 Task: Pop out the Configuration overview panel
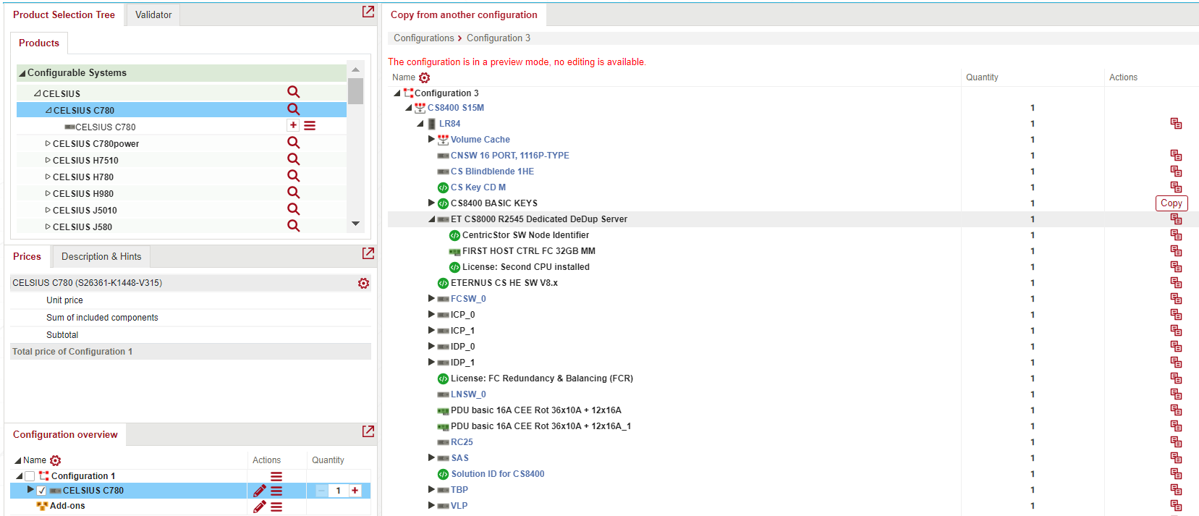click(x=368, y=431)
